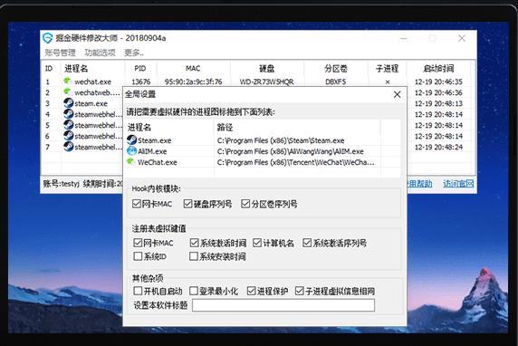518x346 pixels.
Task: Click the 进程名 column header in main window
Action: (x=76, y=69)
